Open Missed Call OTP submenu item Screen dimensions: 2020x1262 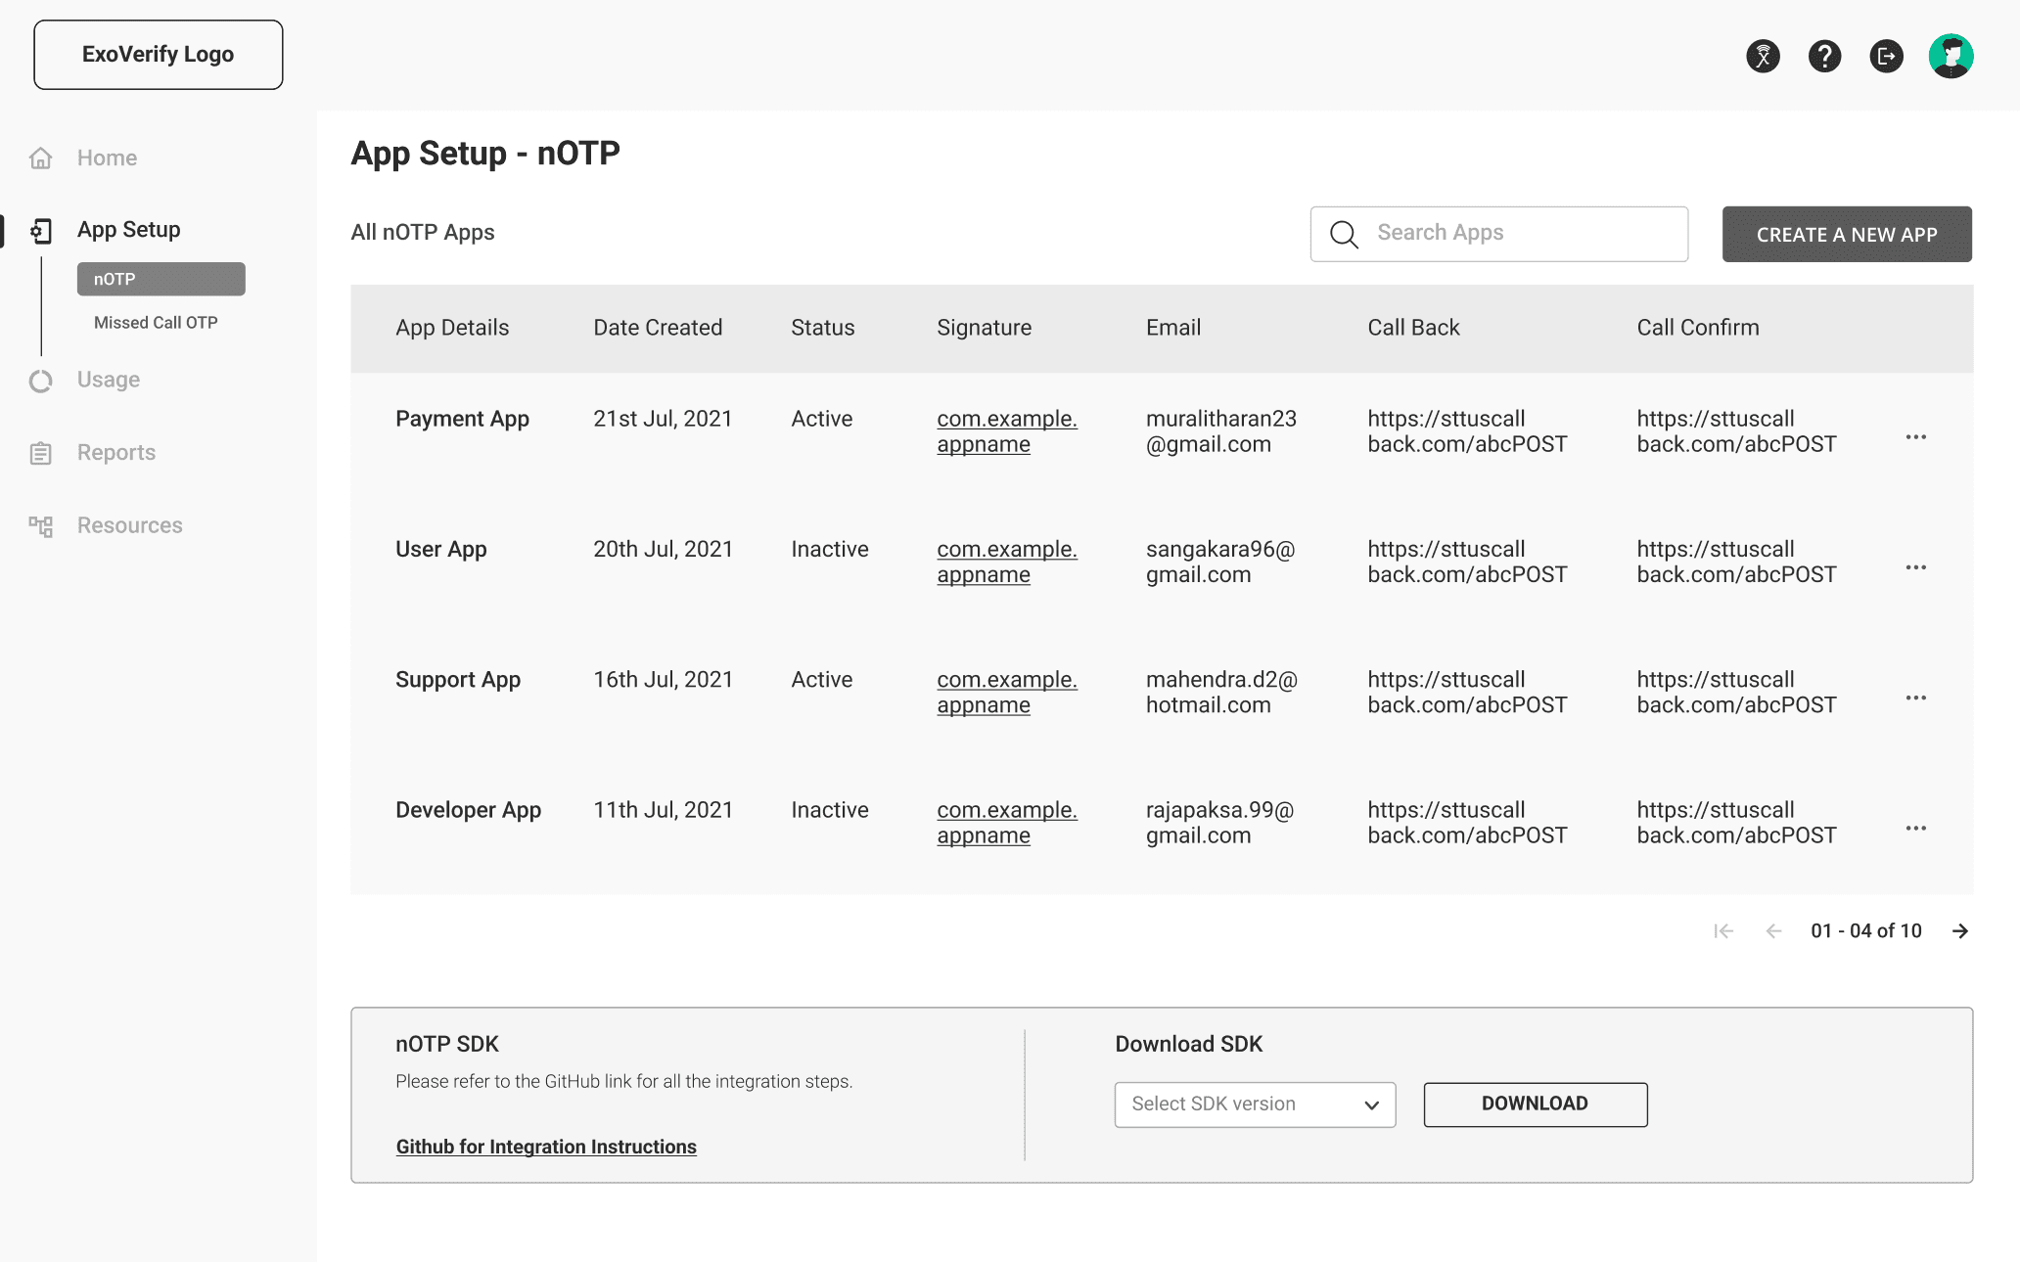[156, 323]
